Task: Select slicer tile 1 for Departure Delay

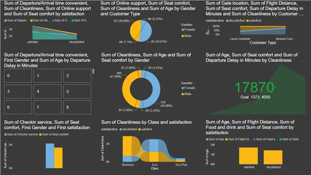Action: tap(48, 76)
